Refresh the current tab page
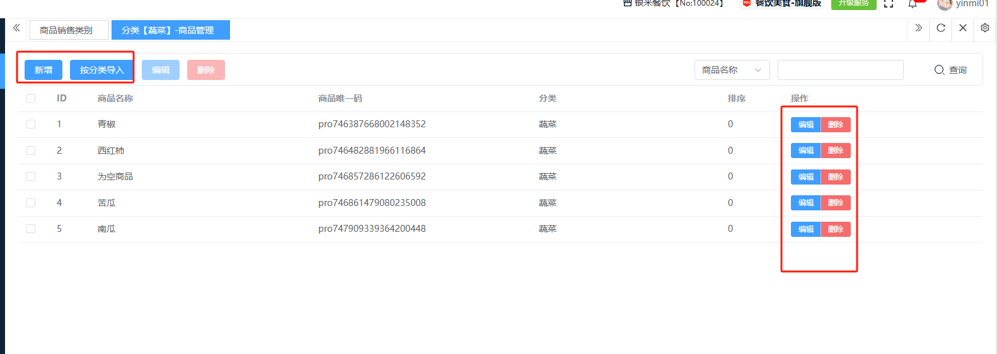 tap(941, 28)
